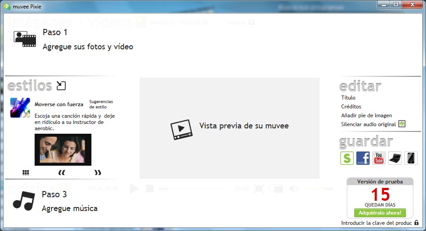This screenshot has width=426, height=231.
Task: Click the red 15 days remaining number
Action: tap(380, 195)
